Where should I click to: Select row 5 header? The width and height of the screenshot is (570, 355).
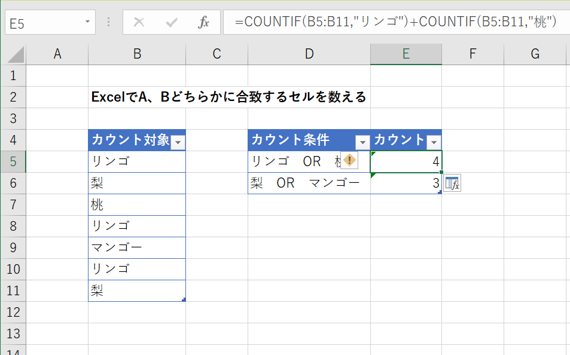coord(13,161)
